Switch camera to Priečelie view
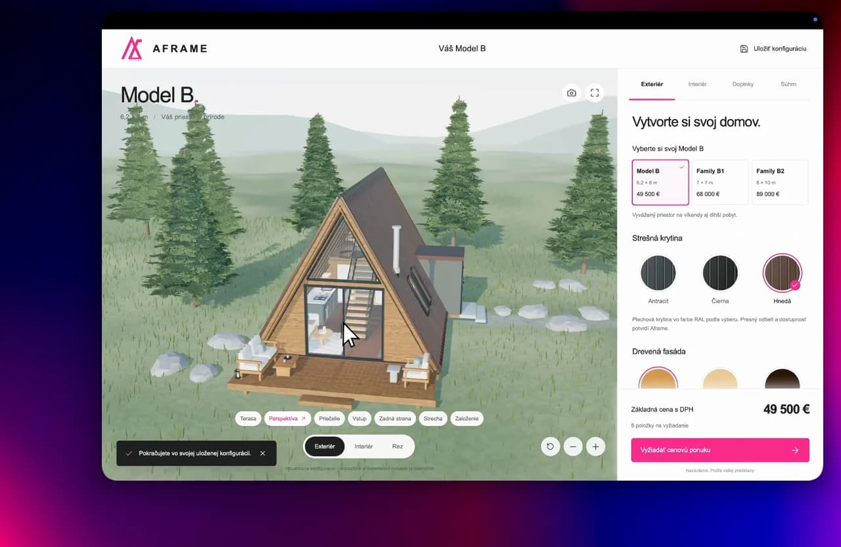 point(330,418)
